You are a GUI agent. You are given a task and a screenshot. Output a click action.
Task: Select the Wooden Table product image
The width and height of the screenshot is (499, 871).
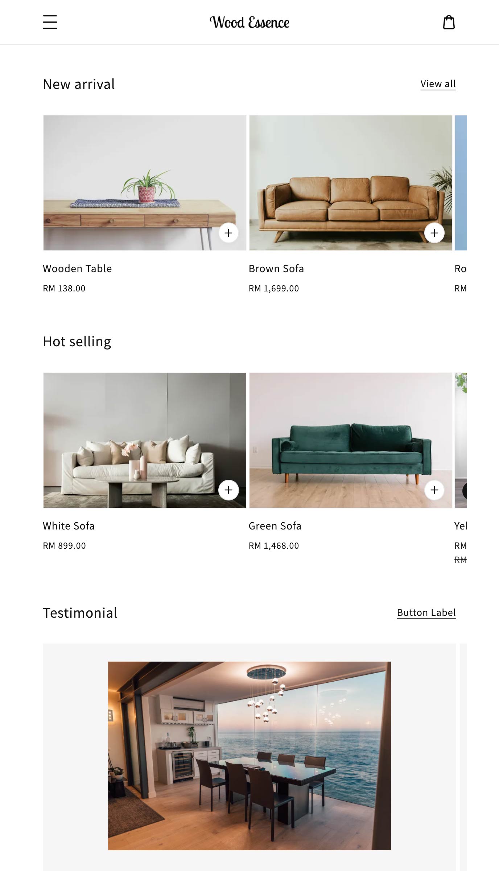tap(145, 183)
